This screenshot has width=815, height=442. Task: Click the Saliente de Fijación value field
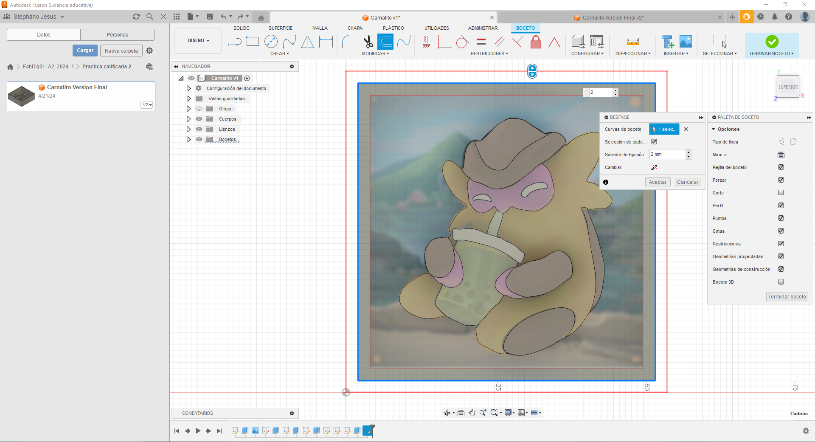point(667,155)
